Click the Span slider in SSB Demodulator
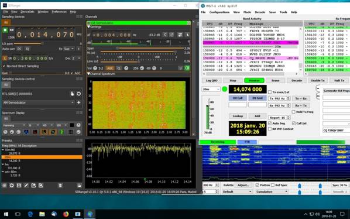Image resolution: width=350 pixels, height=219 pixels. (x=142, y=48)
